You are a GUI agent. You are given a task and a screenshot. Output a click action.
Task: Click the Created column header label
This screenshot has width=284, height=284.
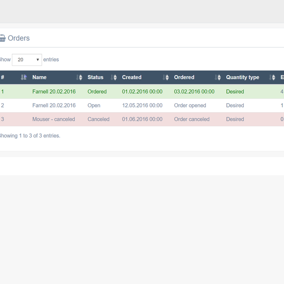tap(132, 78)
